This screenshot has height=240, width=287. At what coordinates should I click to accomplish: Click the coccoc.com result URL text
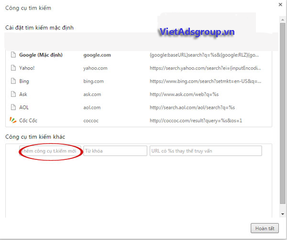(196, 120)
